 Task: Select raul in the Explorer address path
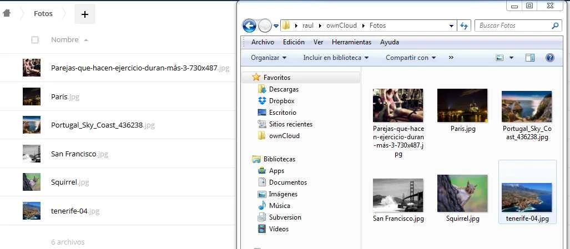point(307,26)
